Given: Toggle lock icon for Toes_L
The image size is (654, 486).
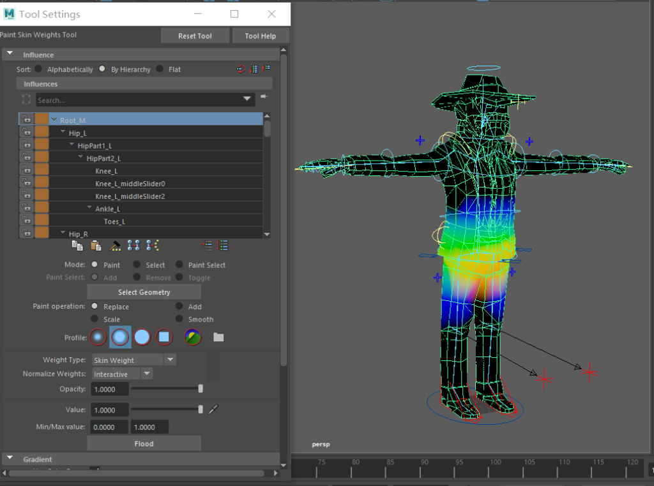Looking at the screenshot, I should [x=26, y=220].
